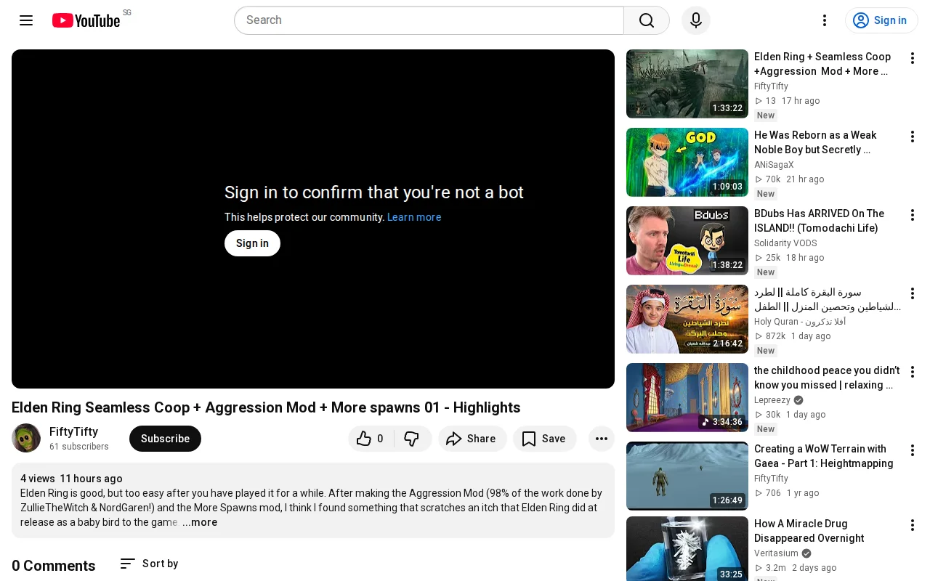930x581 pixels.
Task: Go to YouTube home via logo
Action: [x=86, y=20]
